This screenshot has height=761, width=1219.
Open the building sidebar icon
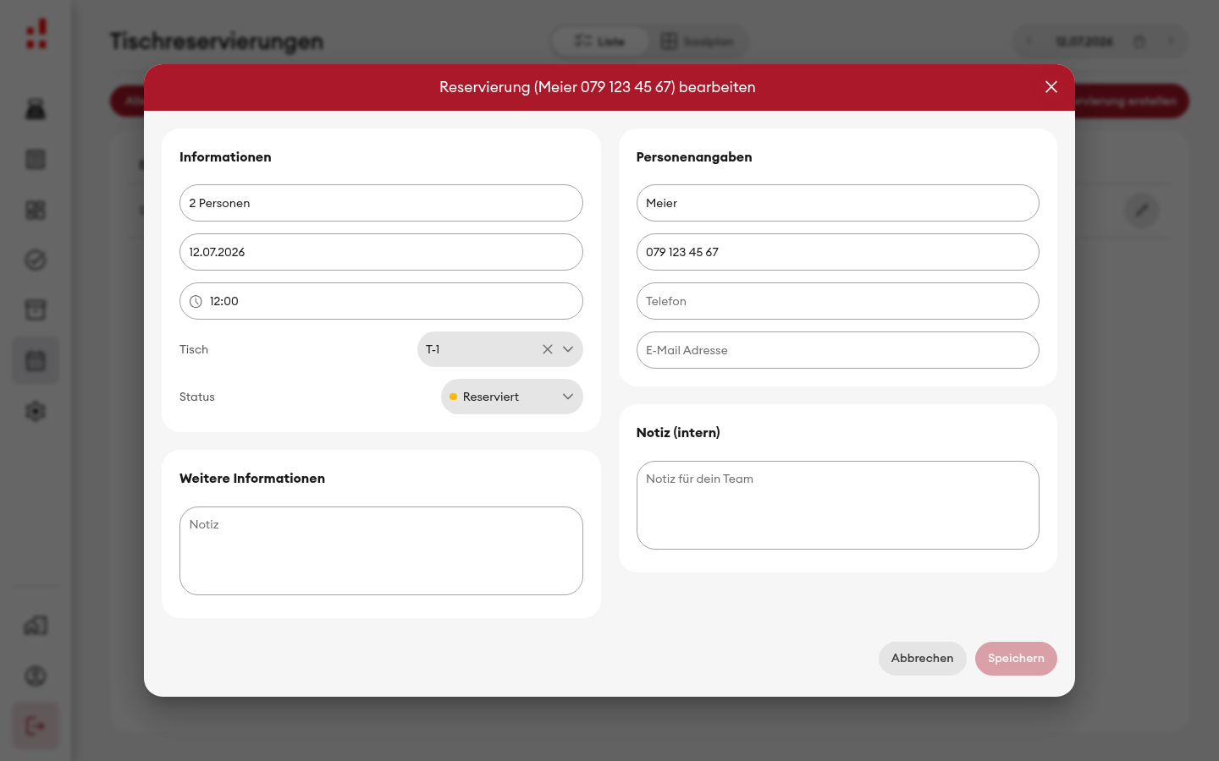point(36,626)
